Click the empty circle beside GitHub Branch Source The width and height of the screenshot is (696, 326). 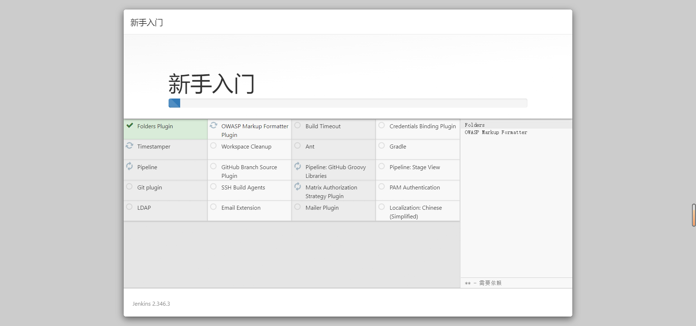[x=214, y=166]
